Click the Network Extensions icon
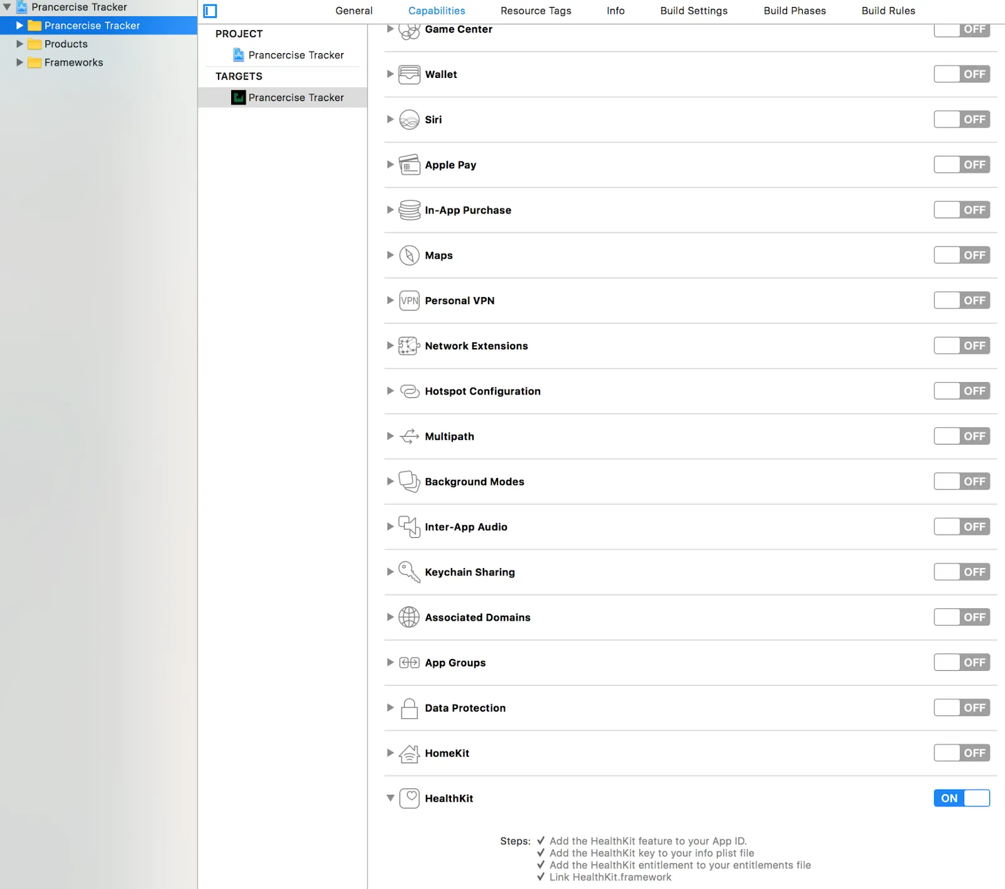Image resolution: width=1005 pixels, height=889 pixels. [410, 346]
